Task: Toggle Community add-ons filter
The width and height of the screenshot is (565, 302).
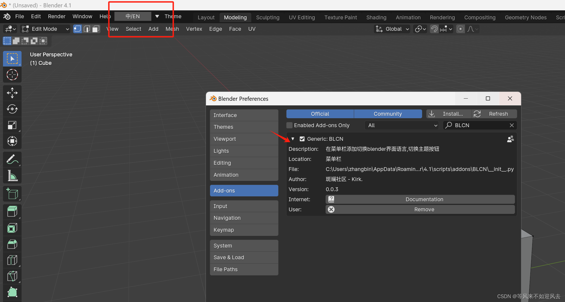Action: point(388,114)
